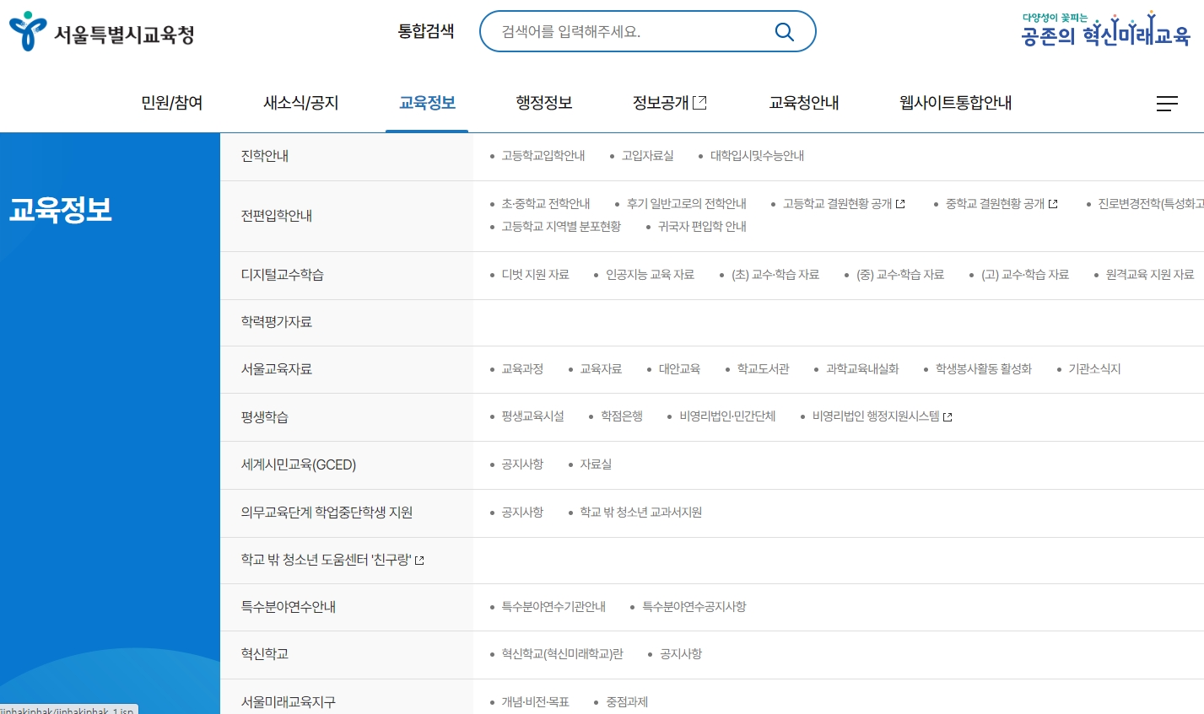The width and height of the screenshot is (1204, 714).
Task: Open the 중점과제 link
Action: click(x=627, y=702)
